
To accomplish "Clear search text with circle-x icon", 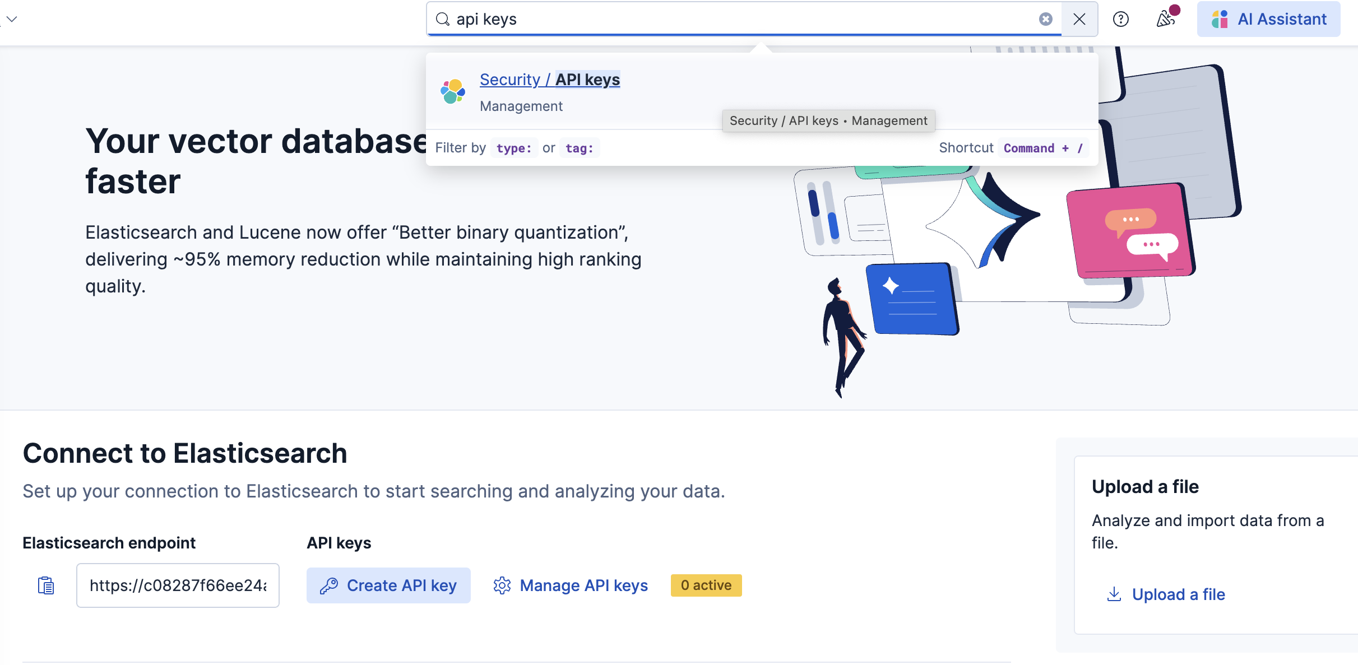I will (1045, 19).
